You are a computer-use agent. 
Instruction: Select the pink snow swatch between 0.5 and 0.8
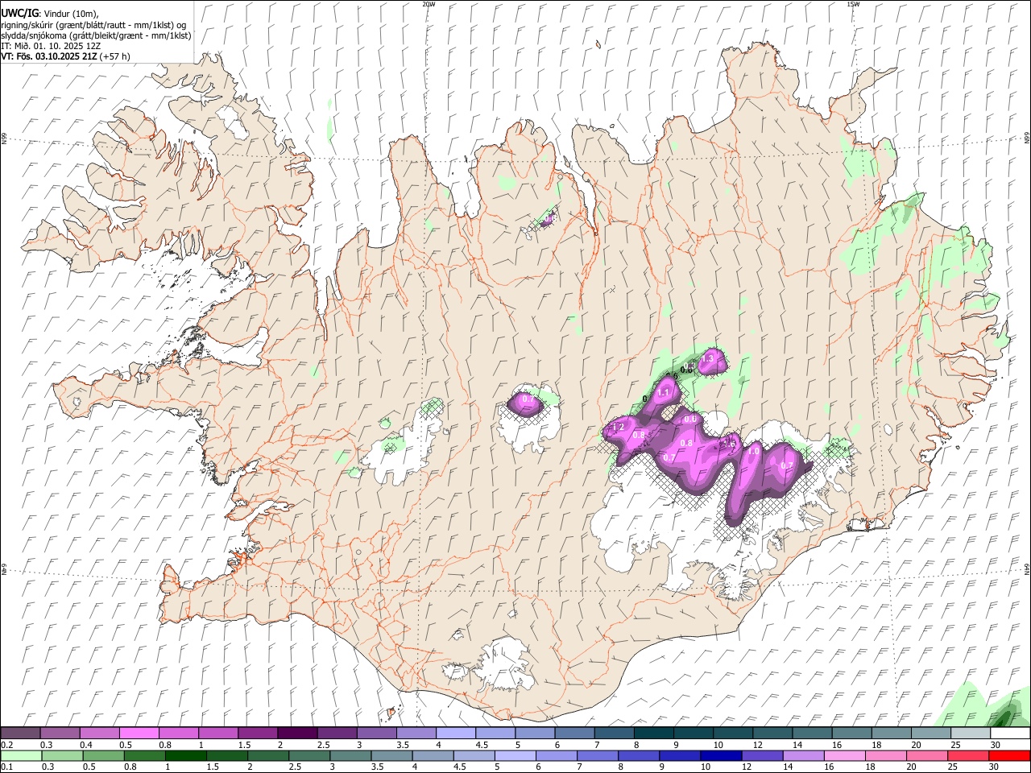pos(139,733)
